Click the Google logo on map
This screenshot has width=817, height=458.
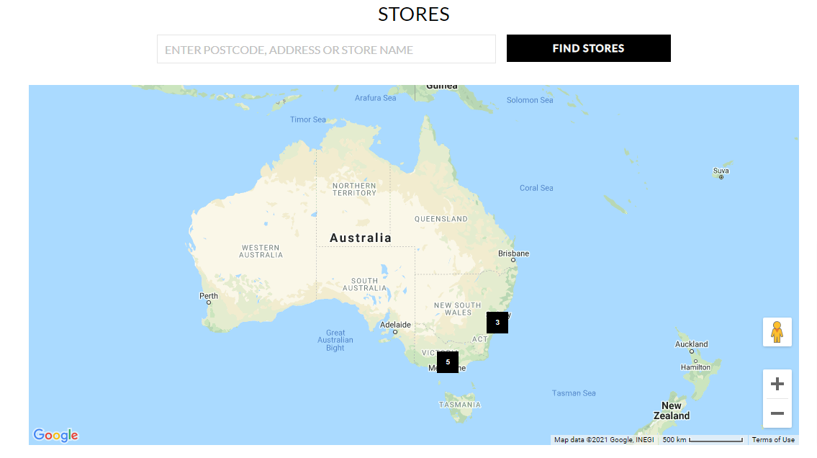coord(55,435)
